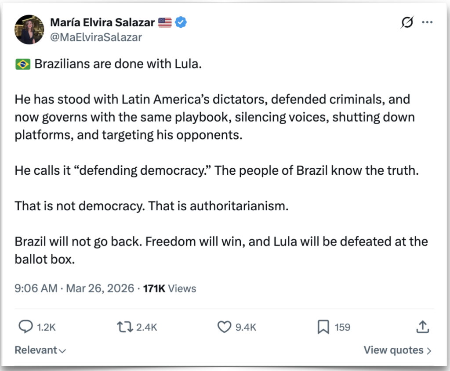Click the Brazil flag emoji in the post
Screen dimensions: 450x371
22,64
